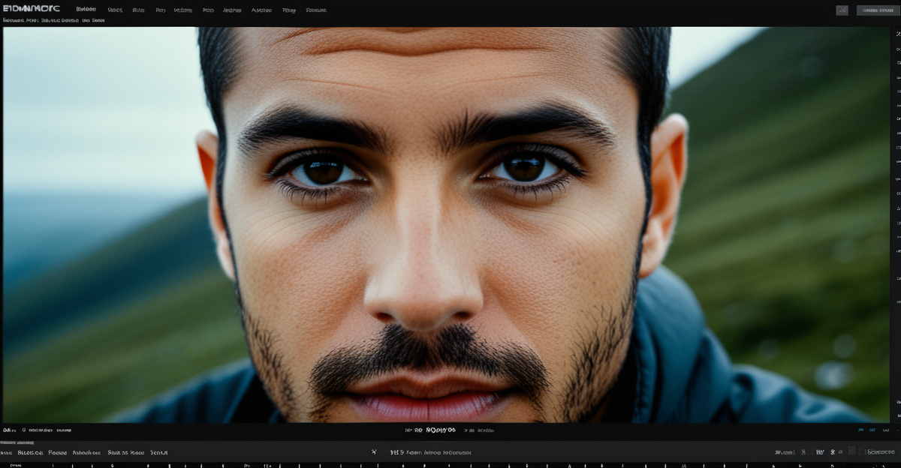Image resolution: width=901 pixels, height=468 pixels.
Task: Click the top icon in the right edge strip
Action: coord(897,34)
